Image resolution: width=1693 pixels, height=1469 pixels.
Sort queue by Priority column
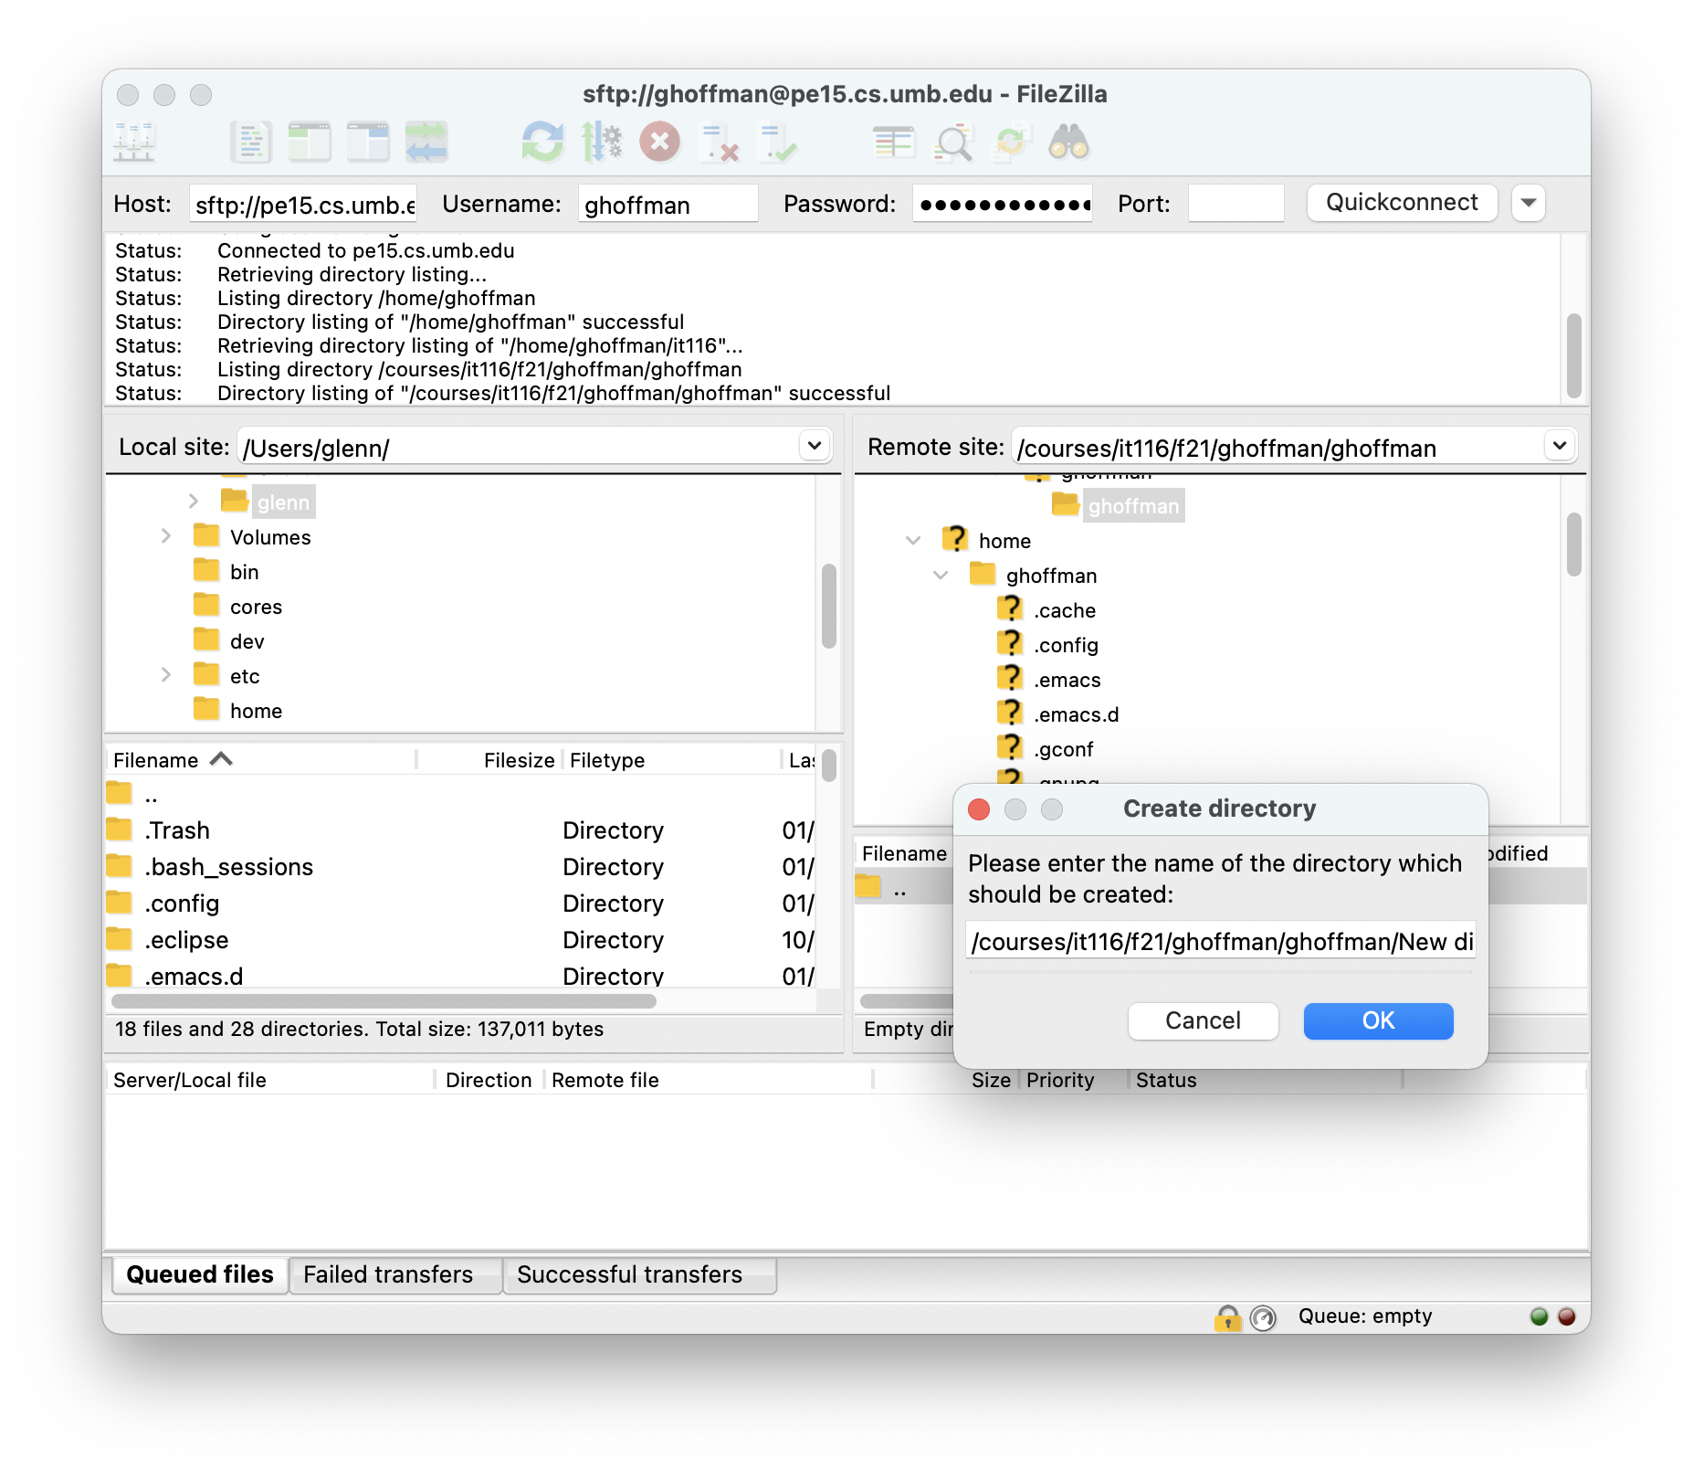1074,1080
